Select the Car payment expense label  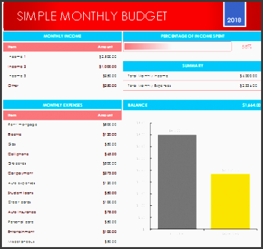click(21, 173)
